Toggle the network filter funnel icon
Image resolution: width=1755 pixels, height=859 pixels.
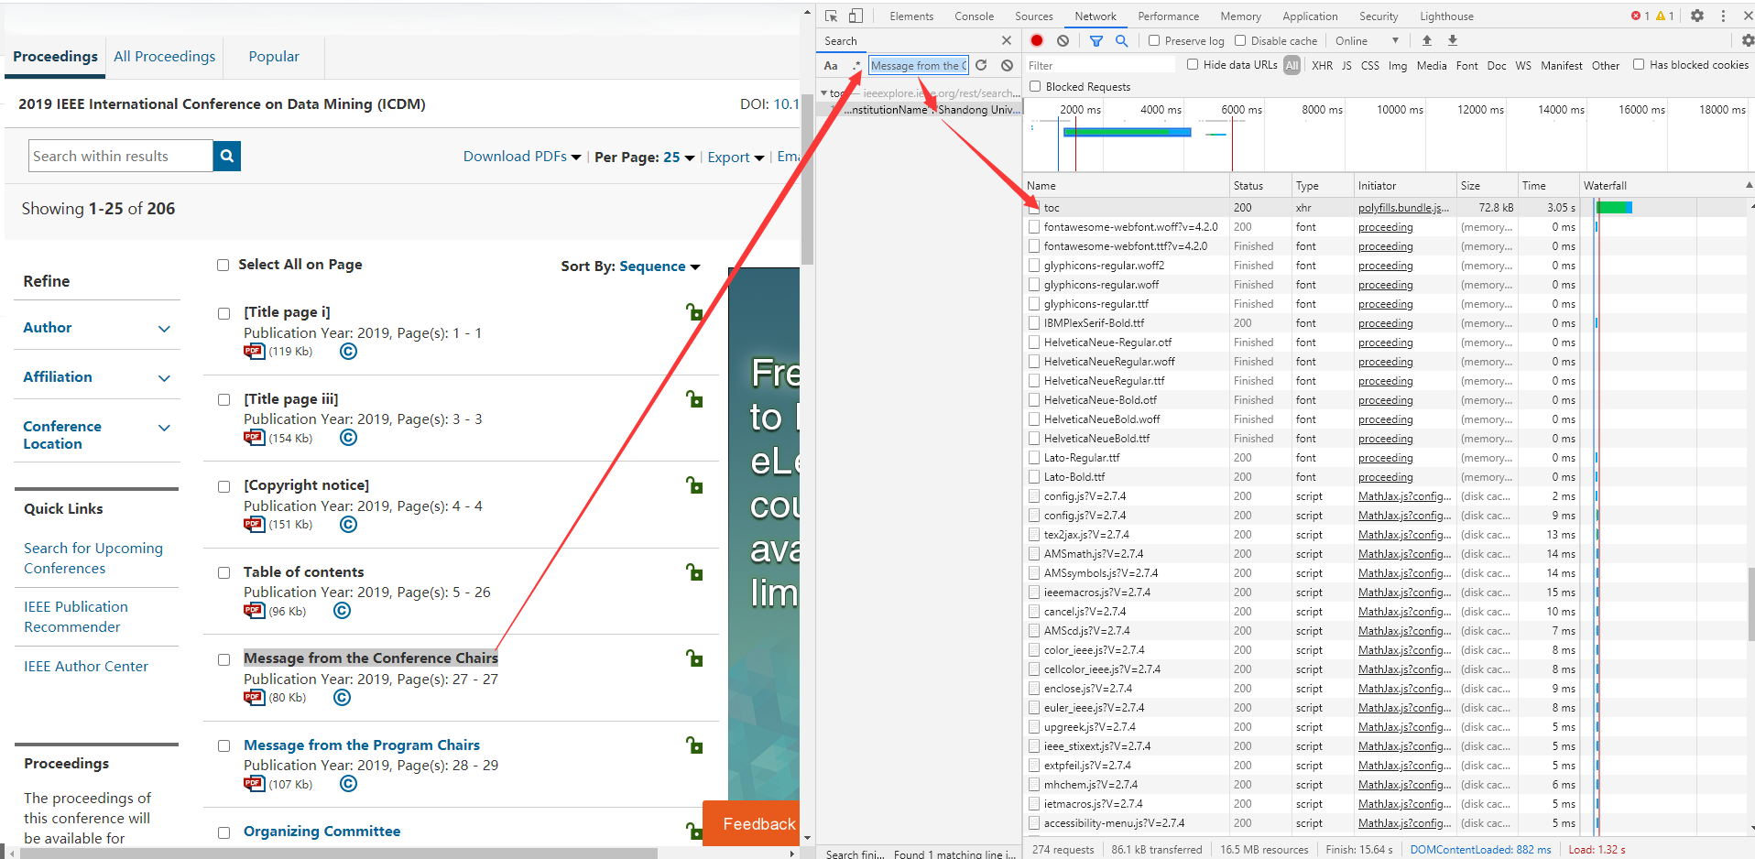click(1096, 40)
